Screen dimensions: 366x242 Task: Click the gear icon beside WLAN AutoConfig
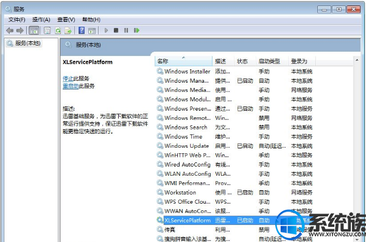click(x=160, y=174)
